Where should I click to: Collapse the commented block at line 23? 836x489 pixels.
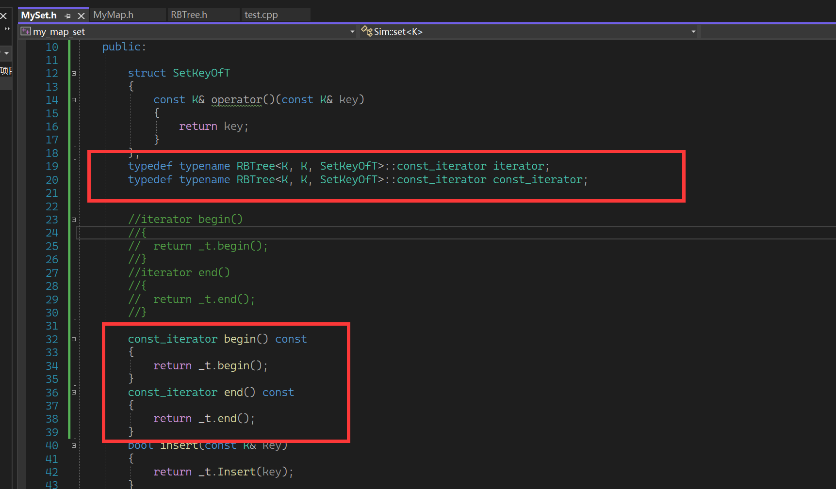[74, 220]
